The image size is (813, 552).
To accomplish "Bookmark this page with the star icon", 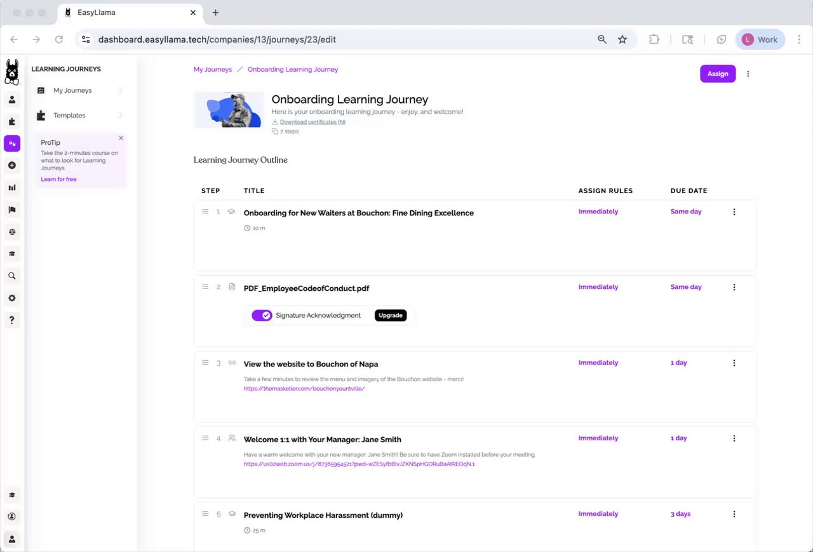I will (x=622, y=39).
